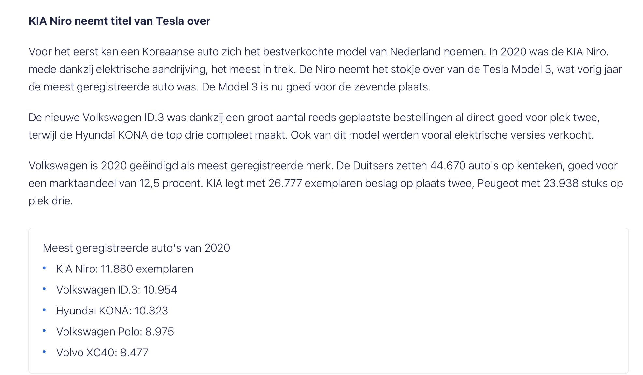Click the paragraph beginning "Voor het eerst"

(x=325, y=69)
